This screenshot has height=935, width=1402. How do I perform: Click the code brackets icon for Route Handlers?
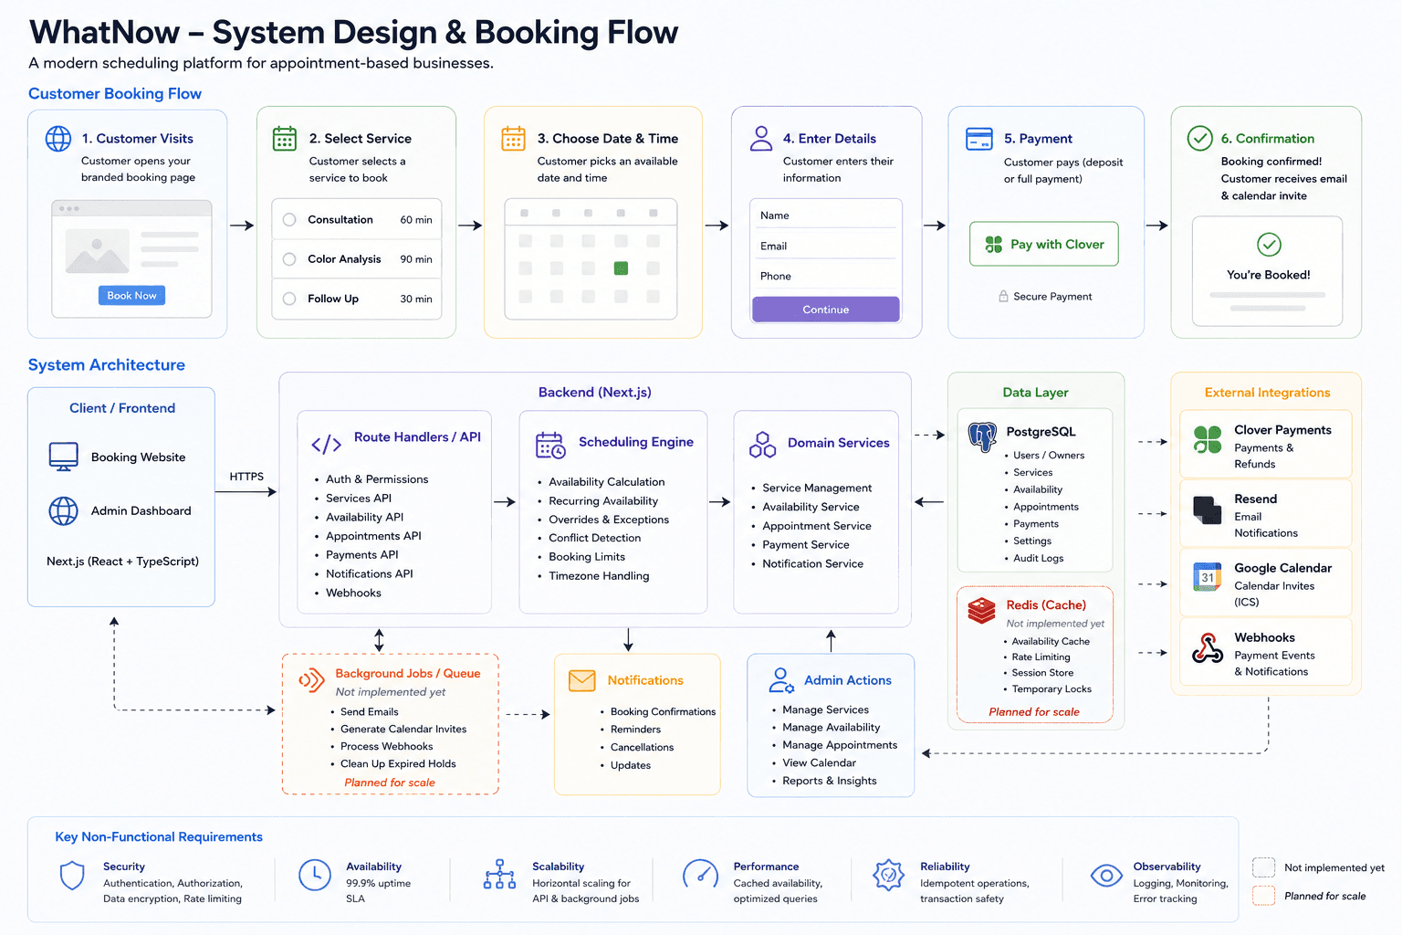click(326, 445)
